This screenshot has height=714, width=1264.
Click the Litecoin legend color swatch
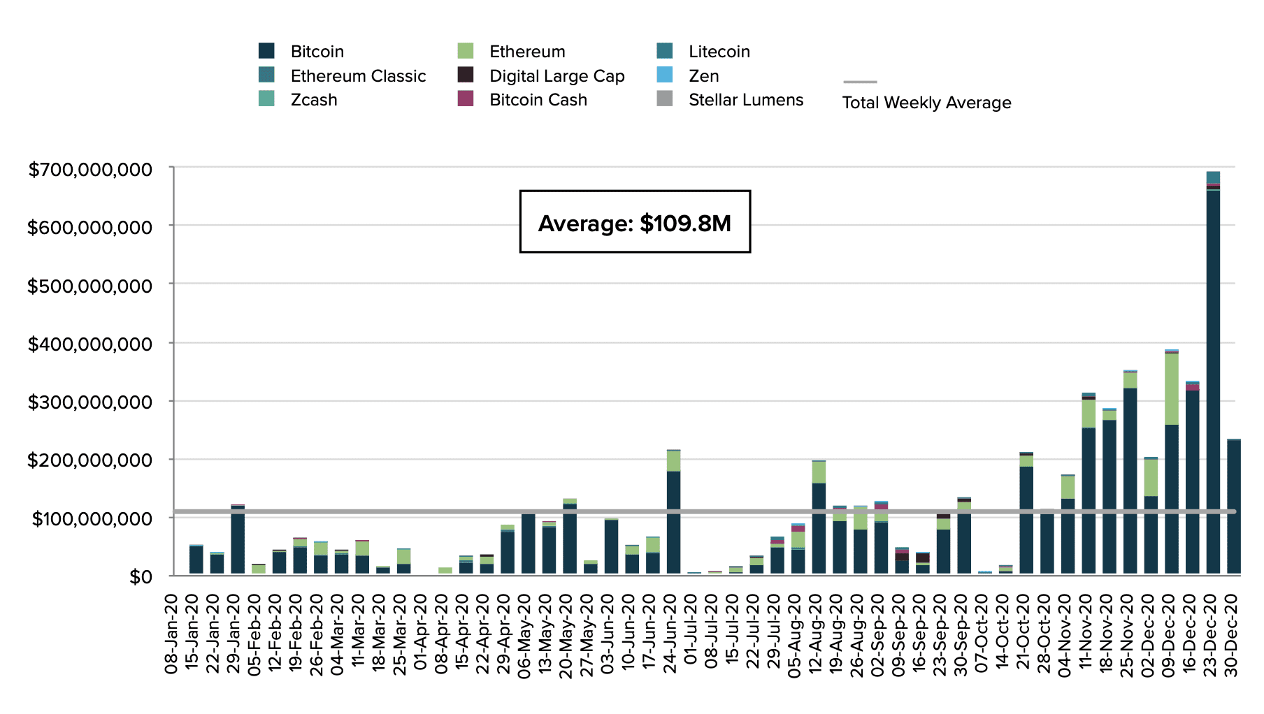665,51
